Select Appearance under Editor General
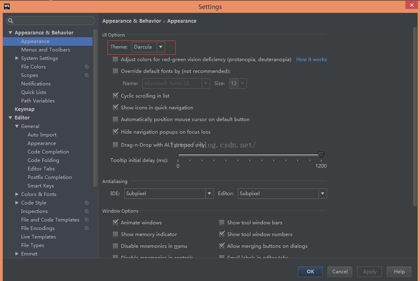This screenshot has height=281, width=420. pyautogui.click(x=42, y=143)
